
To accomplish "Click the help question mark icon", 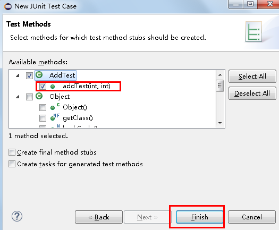I will [x=17, y=216].
